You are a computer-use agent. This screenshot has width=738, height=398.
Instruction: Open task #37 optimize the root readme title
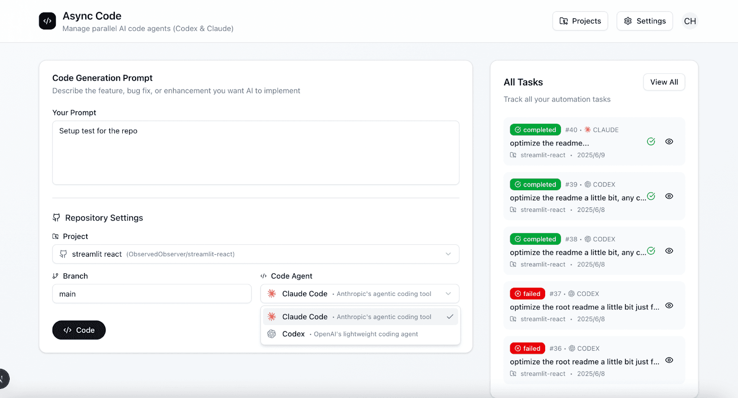[584, 307]
